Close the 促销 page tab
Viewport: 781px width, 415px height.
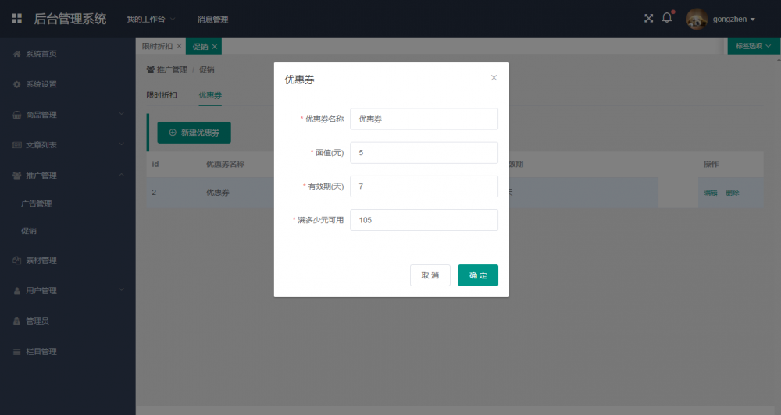click(215, 47)
